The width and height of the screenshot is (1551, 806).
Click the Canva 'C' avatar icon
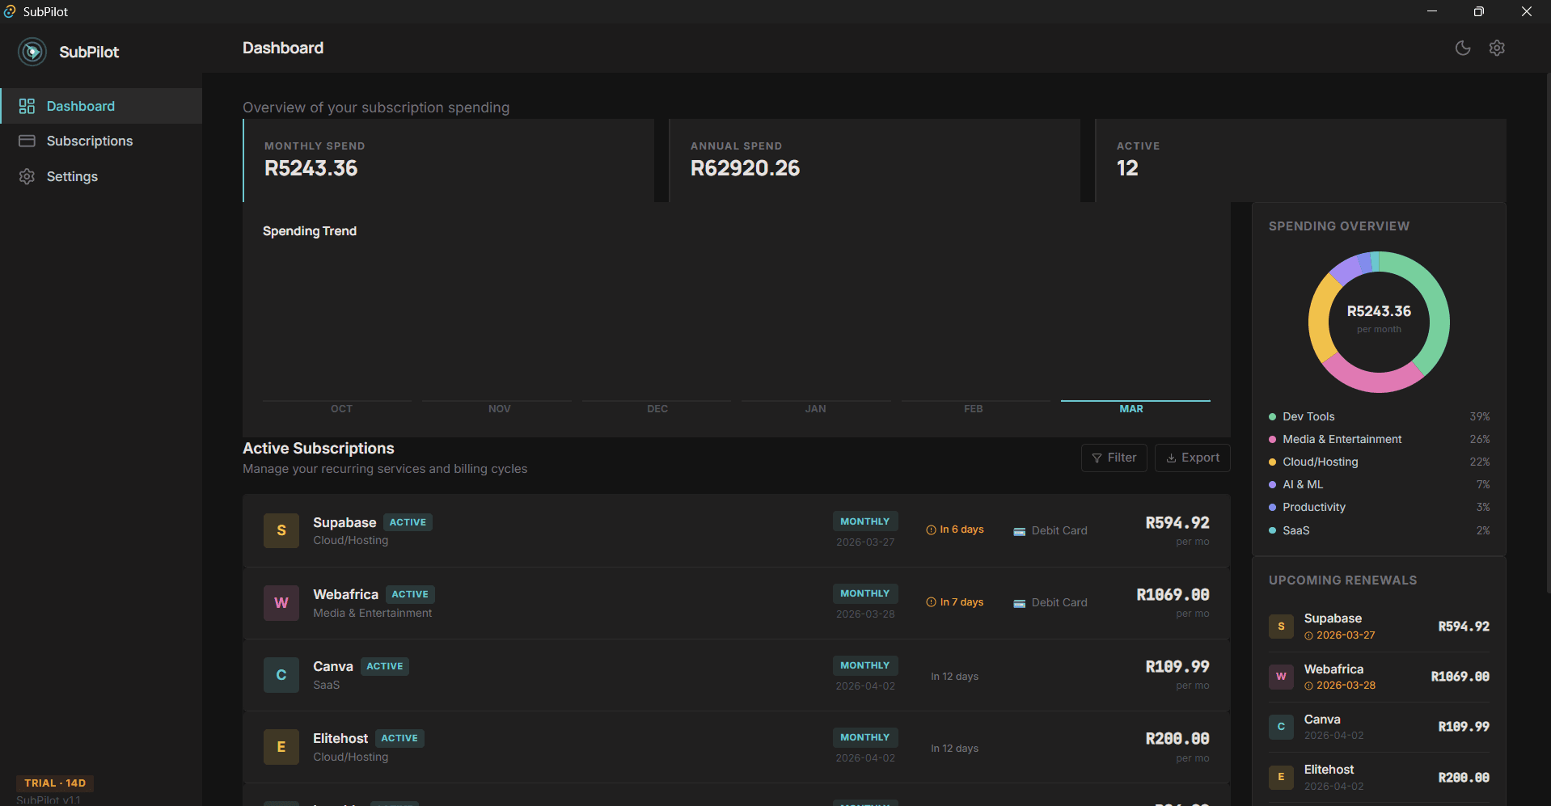281,674
